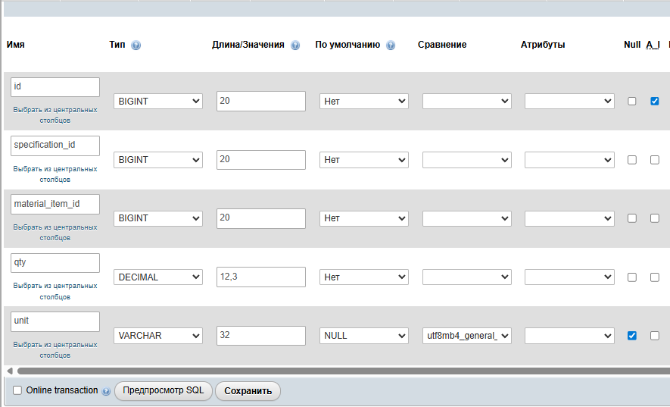Open attributes dropdown for specification_id row
This screenshot has height=407, width=670.
569,160
